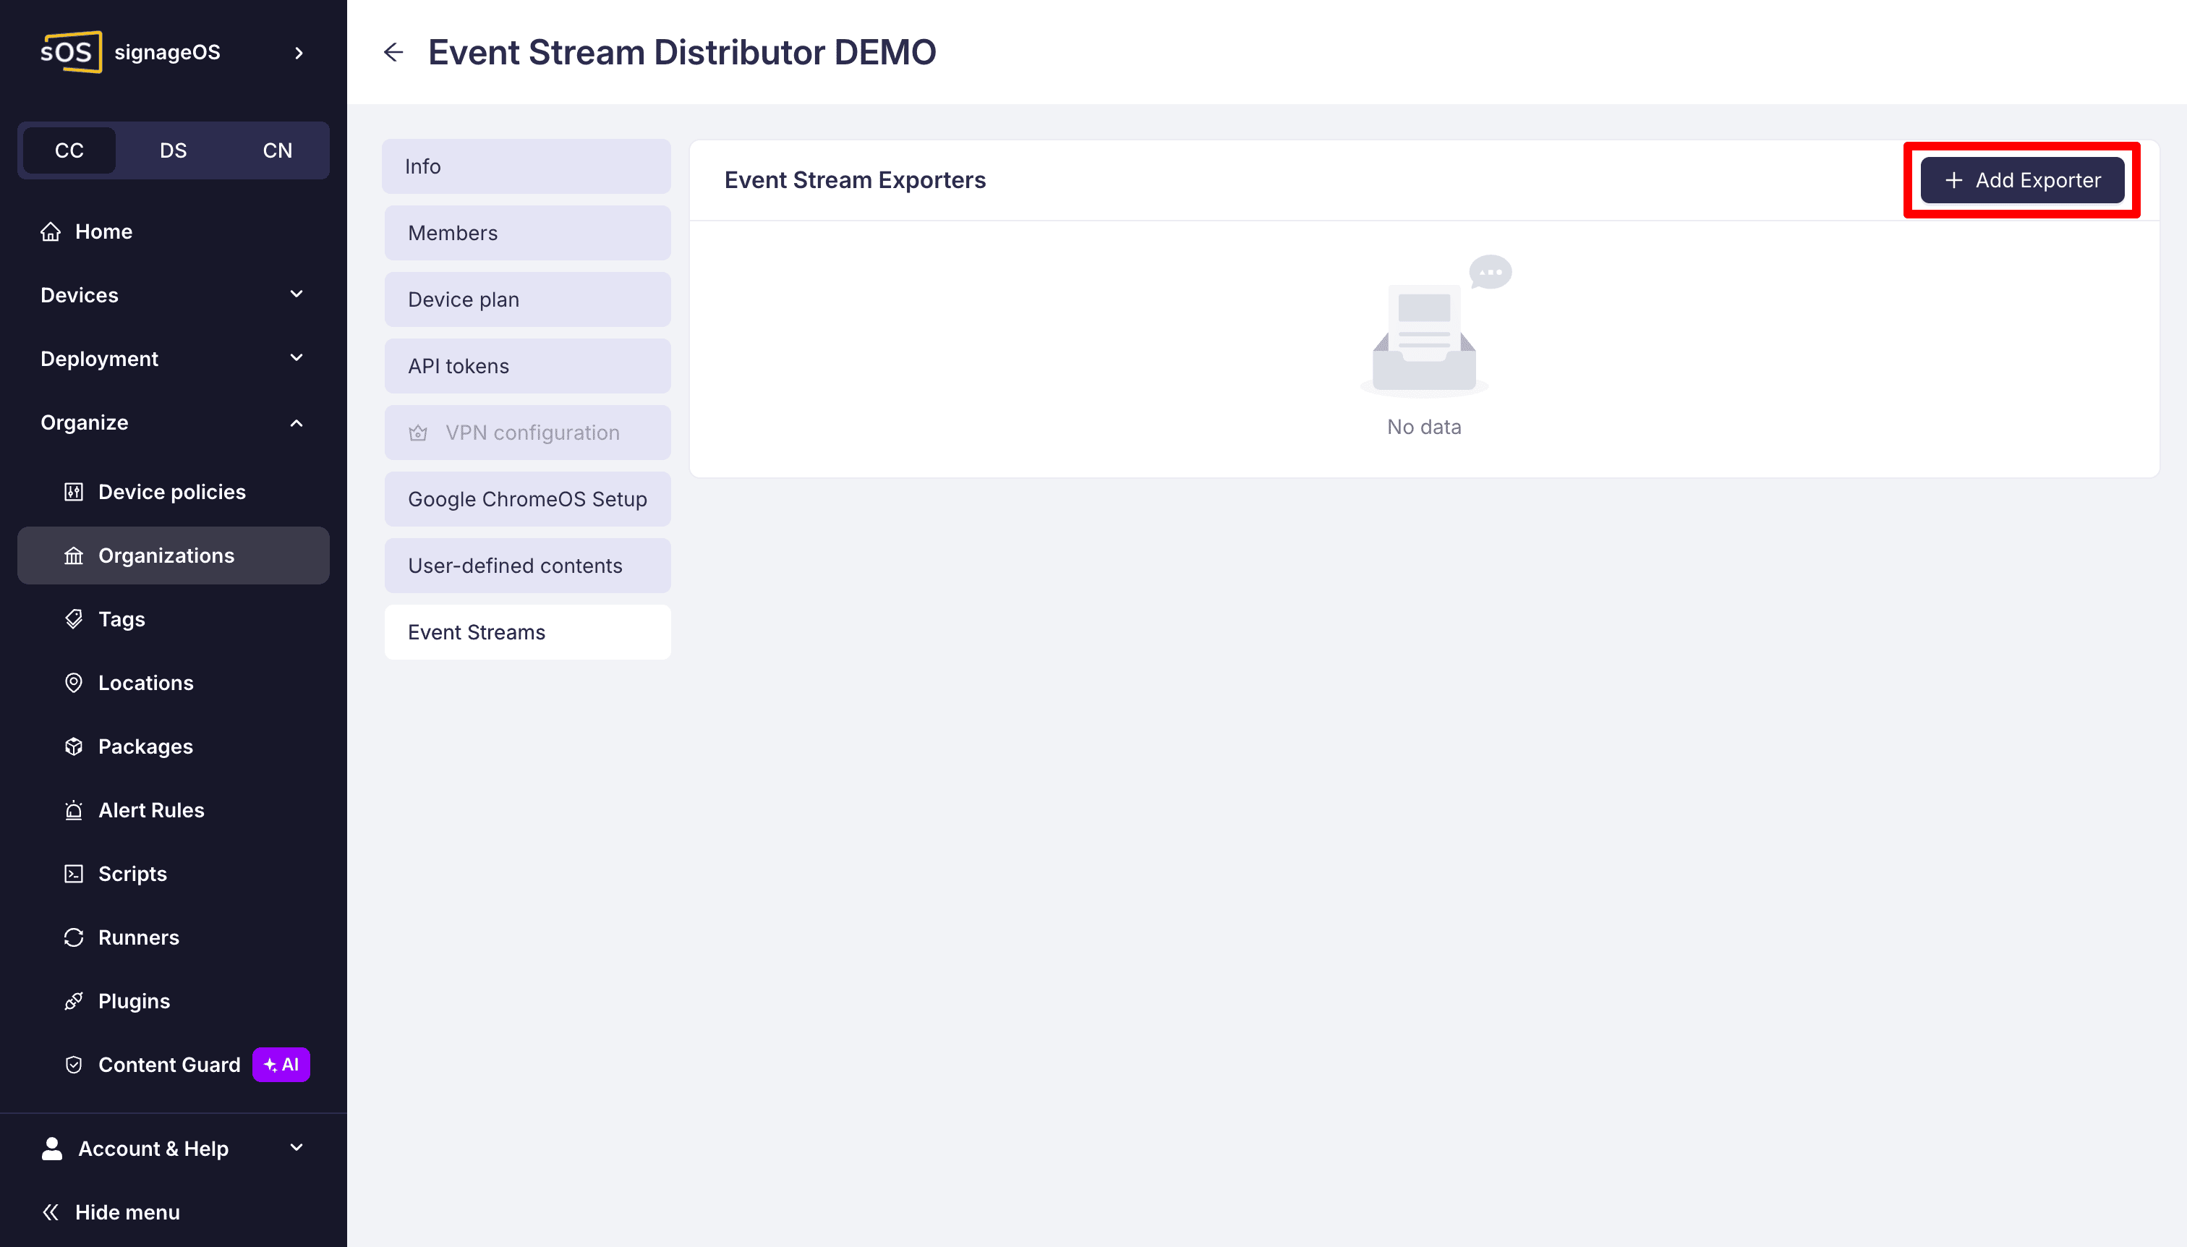Click the Event Stream Distributor DEMO title
The image size is (2187, 1247).
pos(681,52)
